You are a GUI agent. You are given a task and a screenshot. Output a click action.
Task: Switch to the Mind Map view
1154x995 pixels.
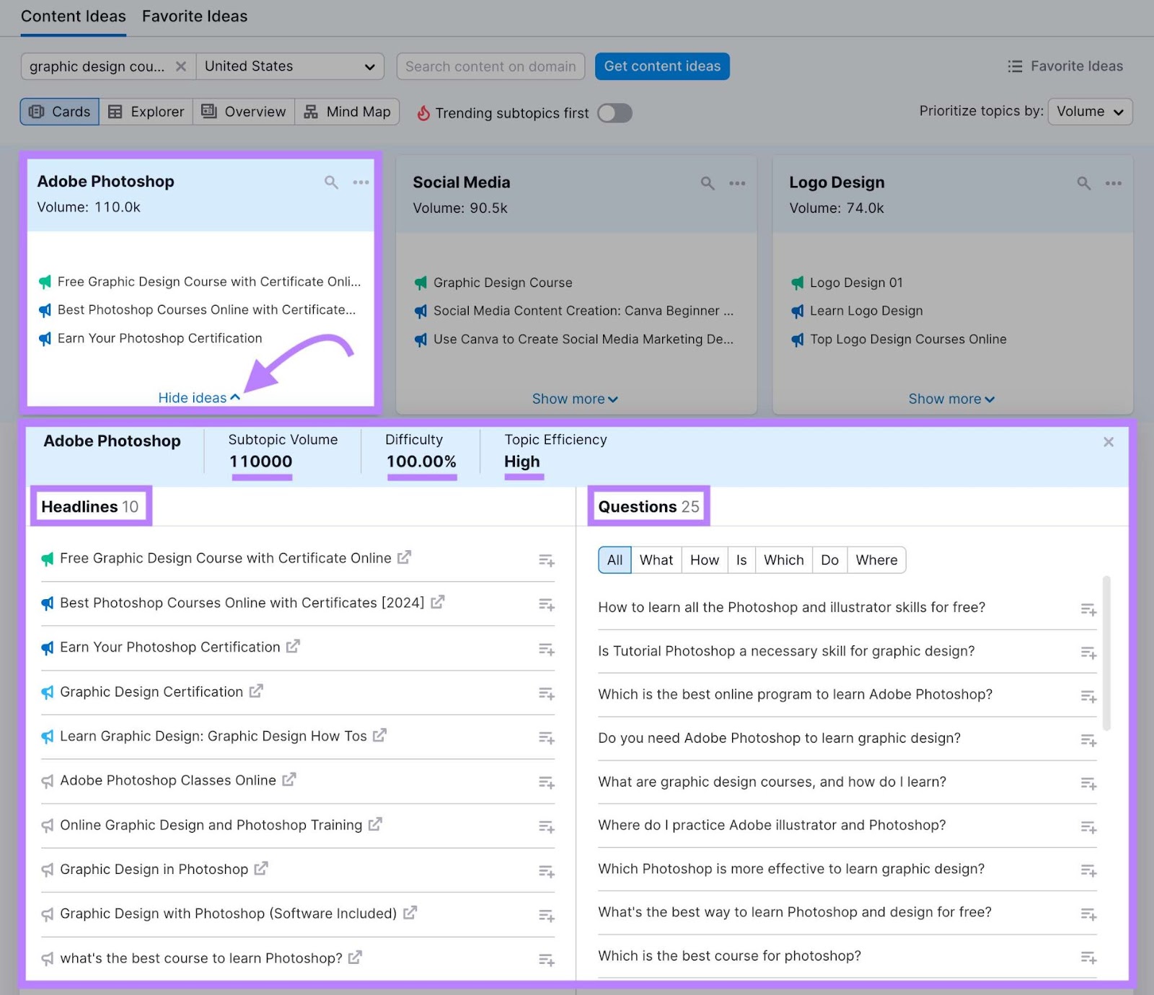(348, 112)
